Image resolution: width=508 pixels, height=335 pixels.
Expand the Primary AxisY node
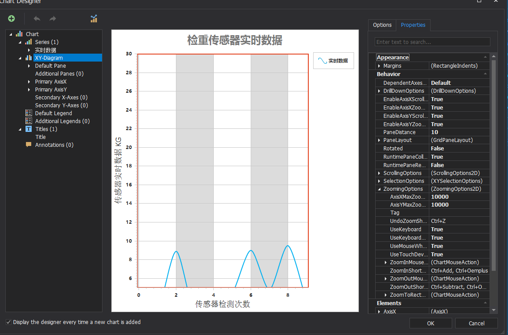click(x=29, y=89)
